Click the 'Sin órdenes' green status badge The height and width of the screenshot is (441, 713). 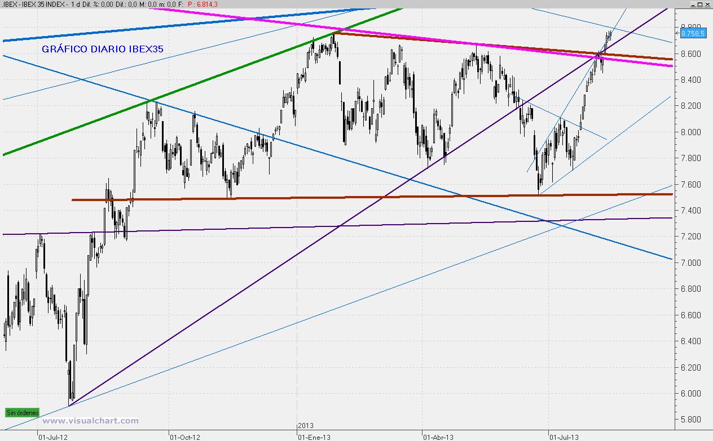tap(23, 413)
